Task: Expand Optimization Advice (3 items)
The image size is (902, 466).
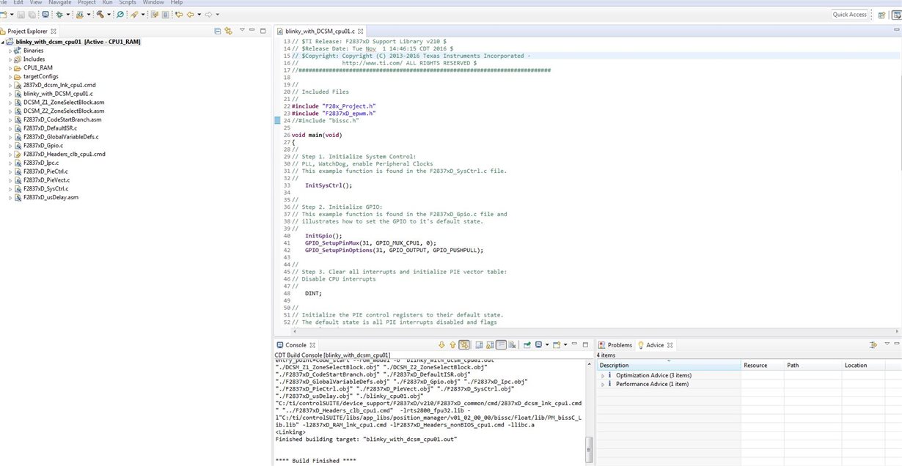Action: coord(603,375)
